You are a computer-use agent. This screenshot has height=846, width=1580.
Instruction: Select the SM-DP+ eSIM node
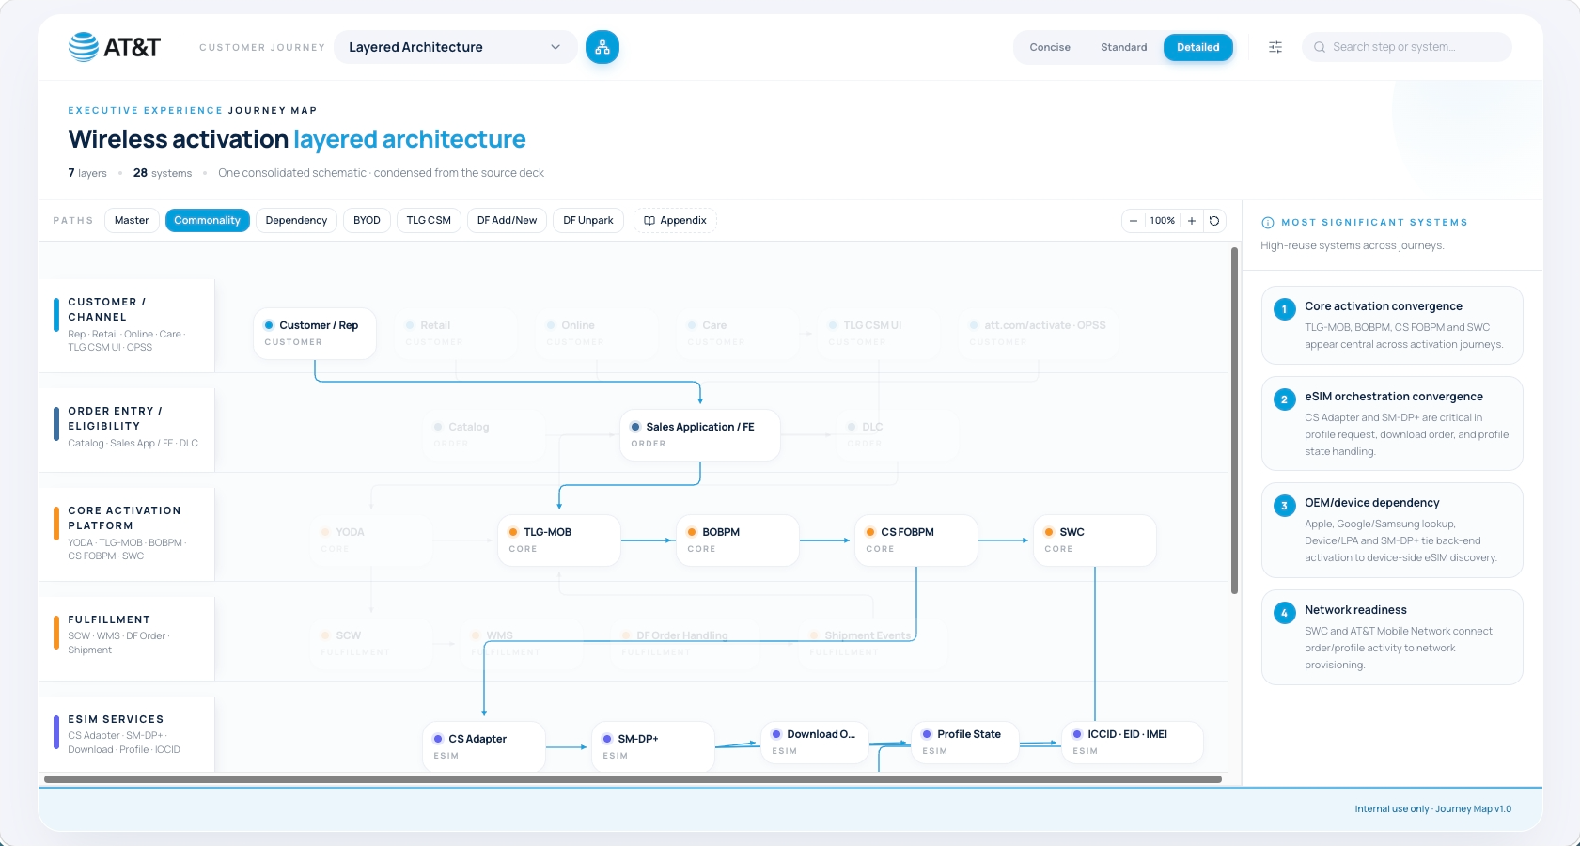(x=653, y=746)
